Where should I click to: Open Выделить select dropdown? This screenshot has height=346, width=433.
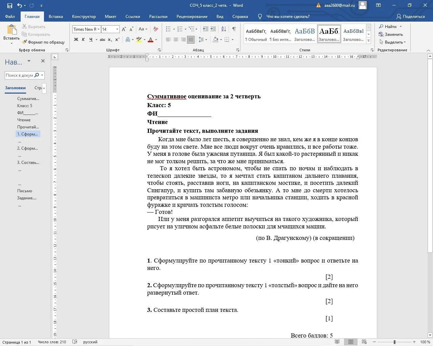pos(392,42)
